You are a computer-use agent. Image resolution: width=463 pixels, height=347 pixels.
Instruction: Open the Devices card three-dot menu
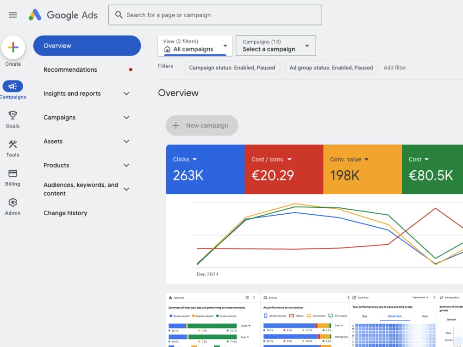(348, 297)
